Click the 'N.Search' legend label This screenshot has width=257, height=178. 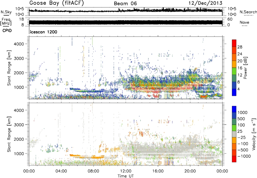pyautogui.click(x=248, y=12)
